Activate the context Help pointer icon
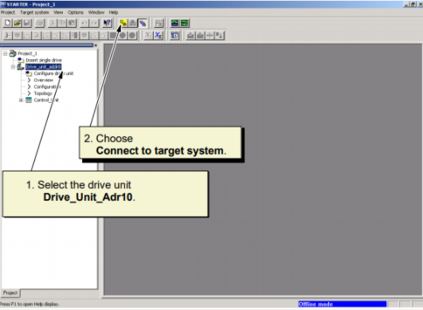Screen dimensions: 423x310 (108, 23)
